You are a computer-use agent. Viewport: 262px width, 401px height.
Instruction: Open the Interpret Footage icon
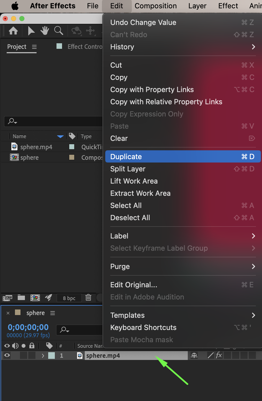(x=7, y=298)
